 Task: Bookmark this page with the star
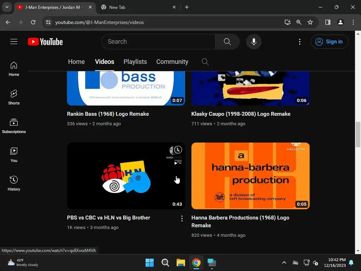[x=310, y=22]
